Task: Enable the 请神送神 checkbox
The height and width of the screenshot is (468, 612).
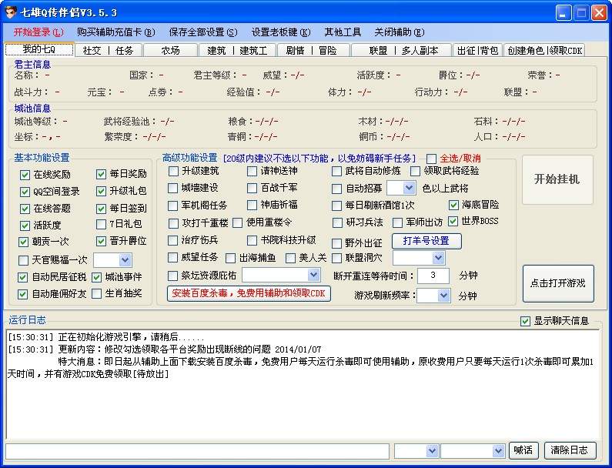Action: (x=252, y=172)
